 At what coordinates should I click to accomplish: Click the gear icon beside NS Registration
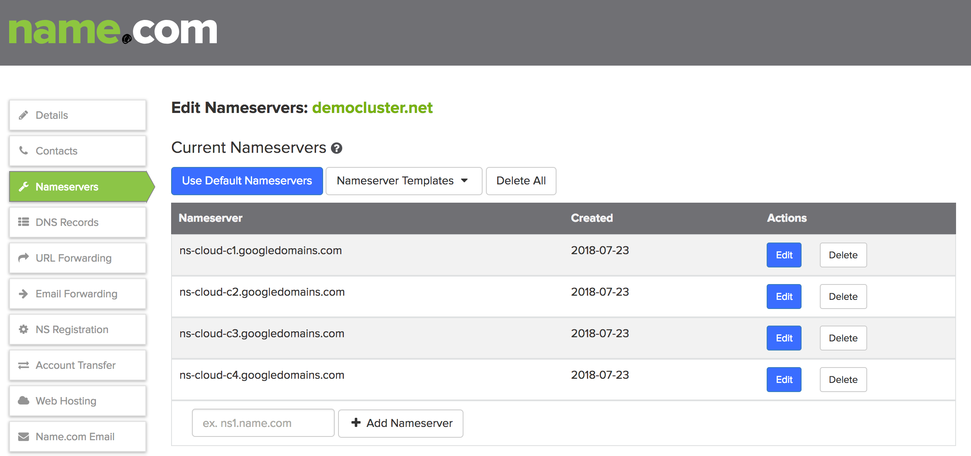point(24,329)
